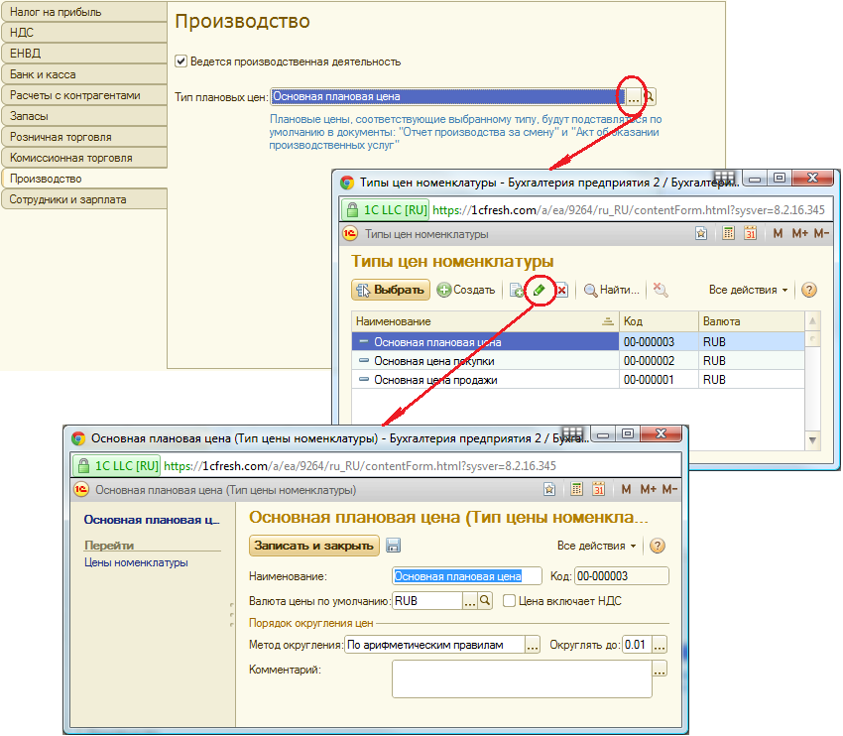Open selection button for Тип плановых цен
Image resolution: width=843 pixels, height=736 pixels.
point(634,97)
